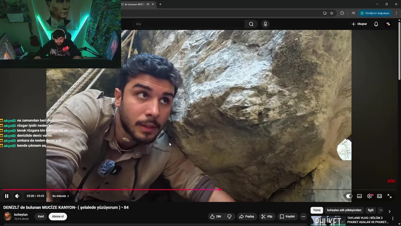Click the '25:20 / 45:45' time display

pos(35,196)
